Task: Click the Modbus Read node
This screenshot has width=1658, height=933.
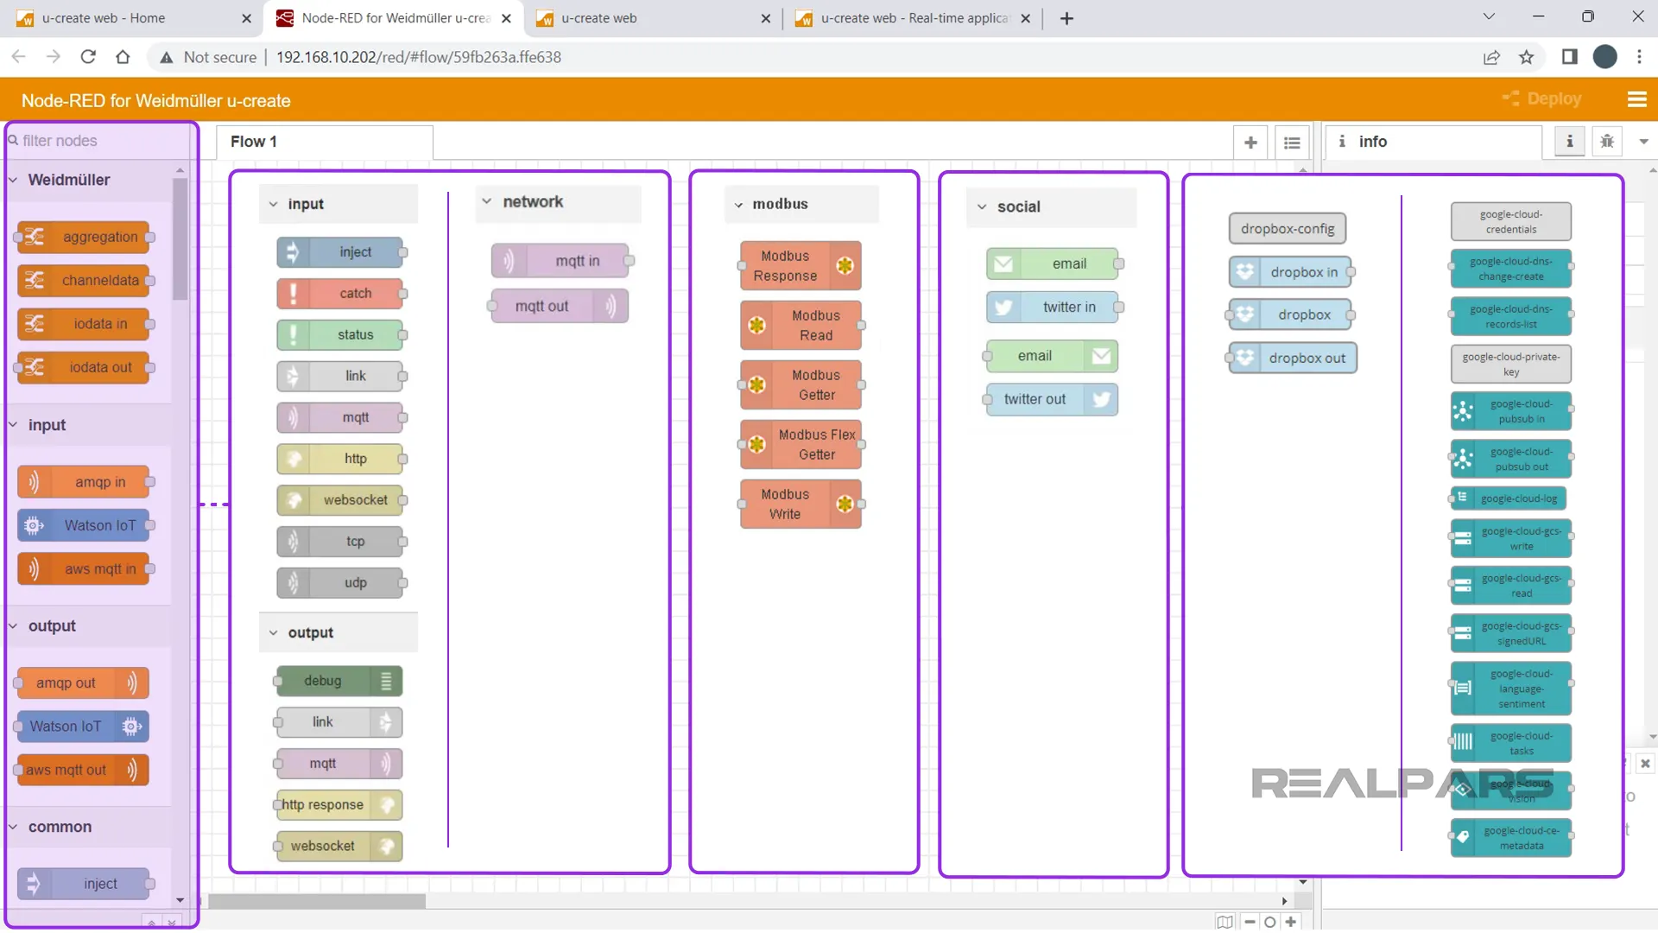Action: pos(801,325)
